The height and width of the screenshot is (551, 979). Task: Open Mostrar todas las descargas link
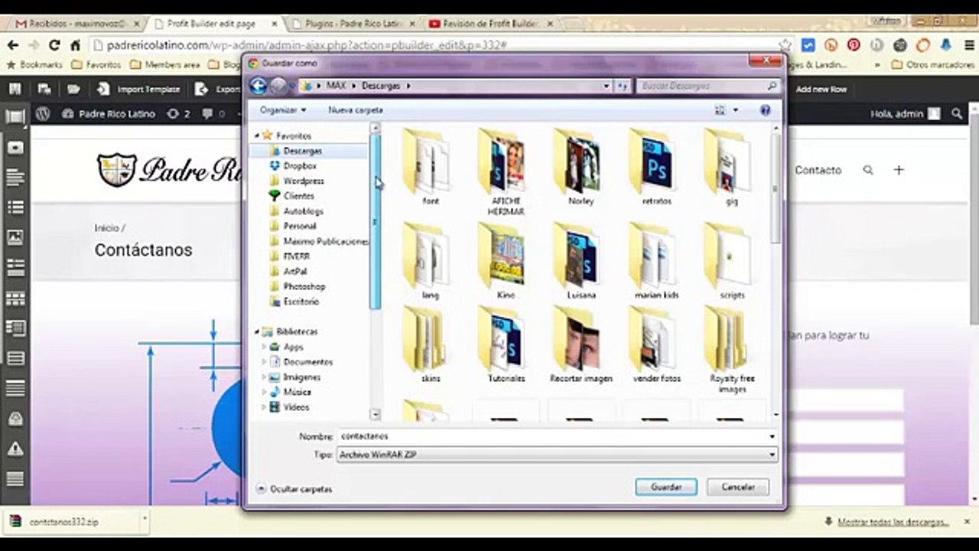pos(893,522)
